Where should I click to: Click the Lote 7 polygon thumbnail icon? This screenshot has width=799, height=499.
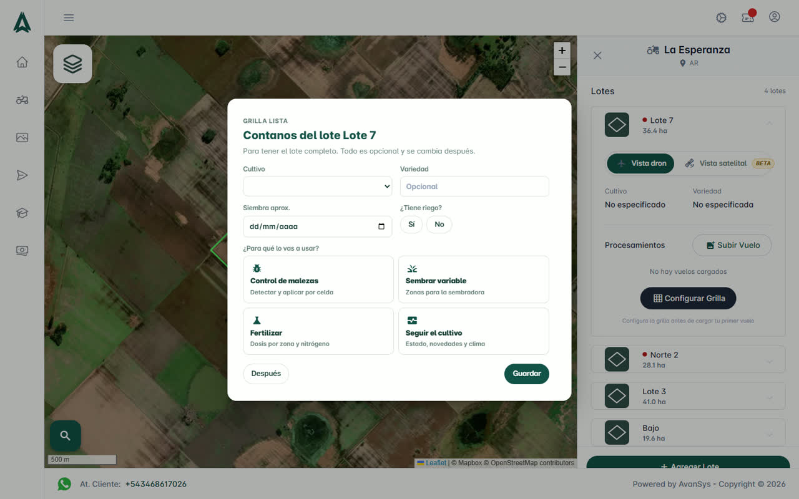coord(617,125)
